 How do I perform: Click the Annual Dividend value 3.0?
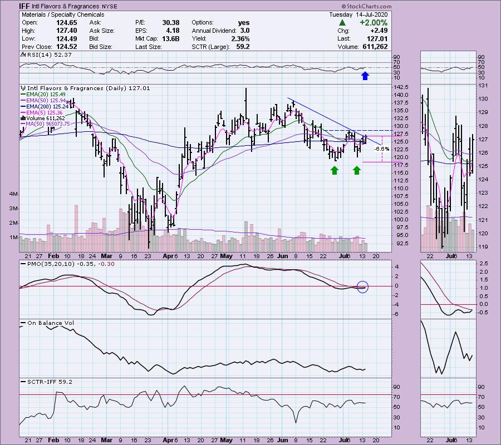coord(245,31)
